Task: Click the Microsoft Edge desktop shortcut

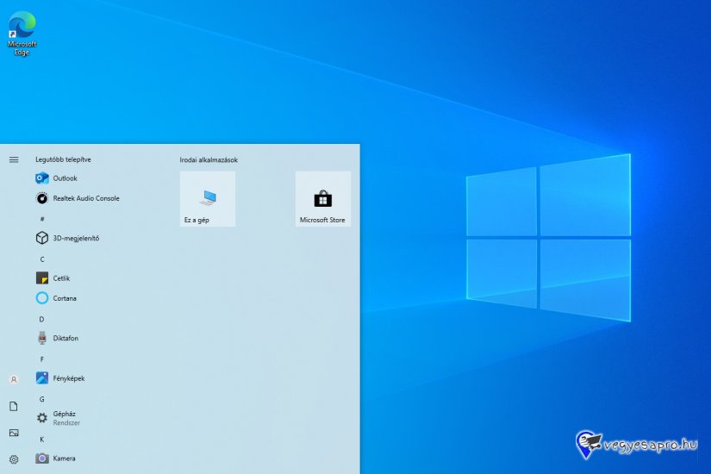Action: pos(22,33)
